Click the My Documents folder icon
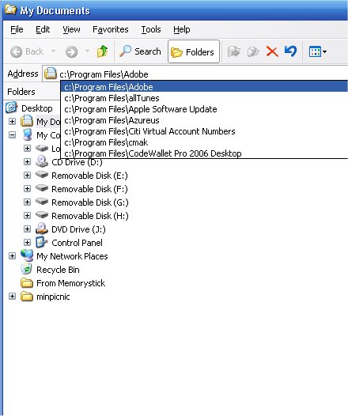Image resolution: width=348 pixels, height=416 pixels. pyautogui.click(x=27, y=121)
